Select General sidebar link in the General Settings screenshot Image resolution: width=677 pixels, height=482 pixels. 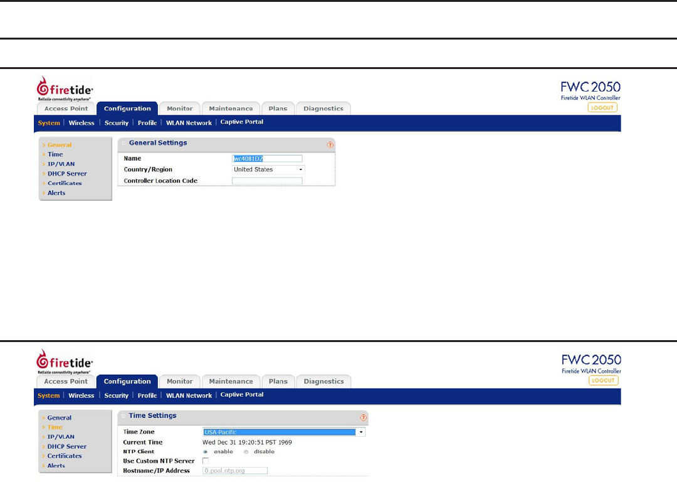click(x=60, y=145)
